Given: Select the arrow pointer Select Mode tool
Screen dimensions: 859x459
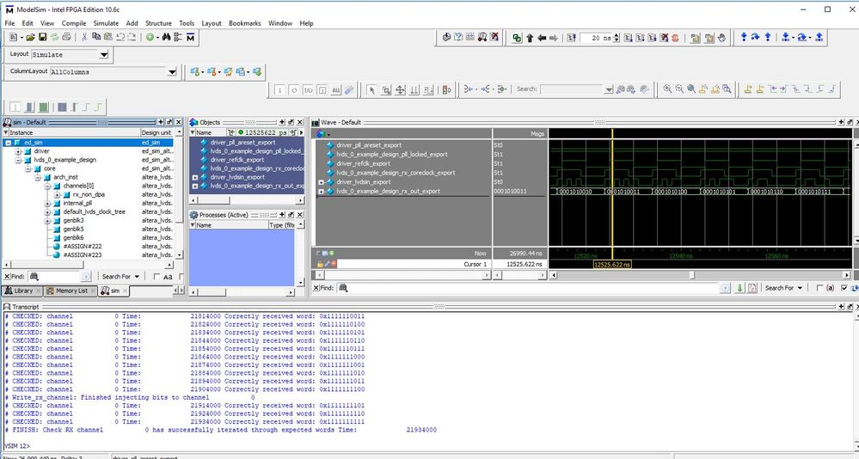Looking at the screenshot, I should pos(372,90).
